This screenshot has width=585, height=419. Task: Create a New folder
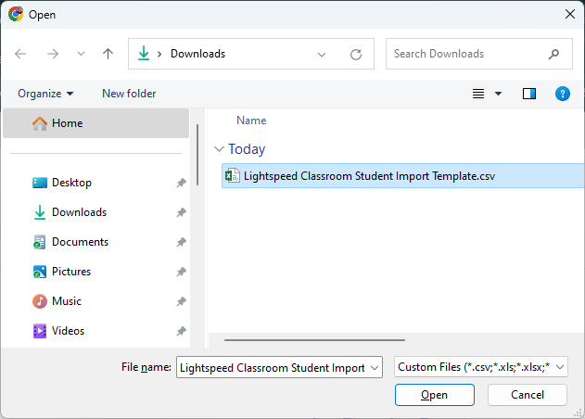(129, 94)
